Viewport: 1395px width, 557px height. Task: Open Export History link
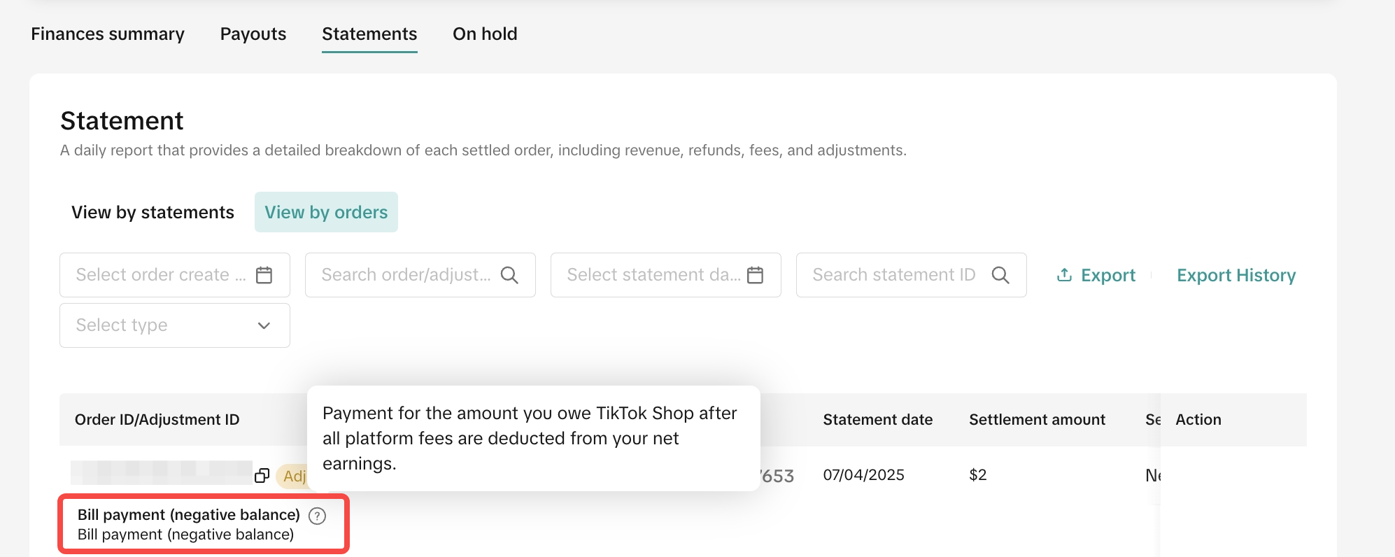pyautogui.click(x=1236, y=275)
